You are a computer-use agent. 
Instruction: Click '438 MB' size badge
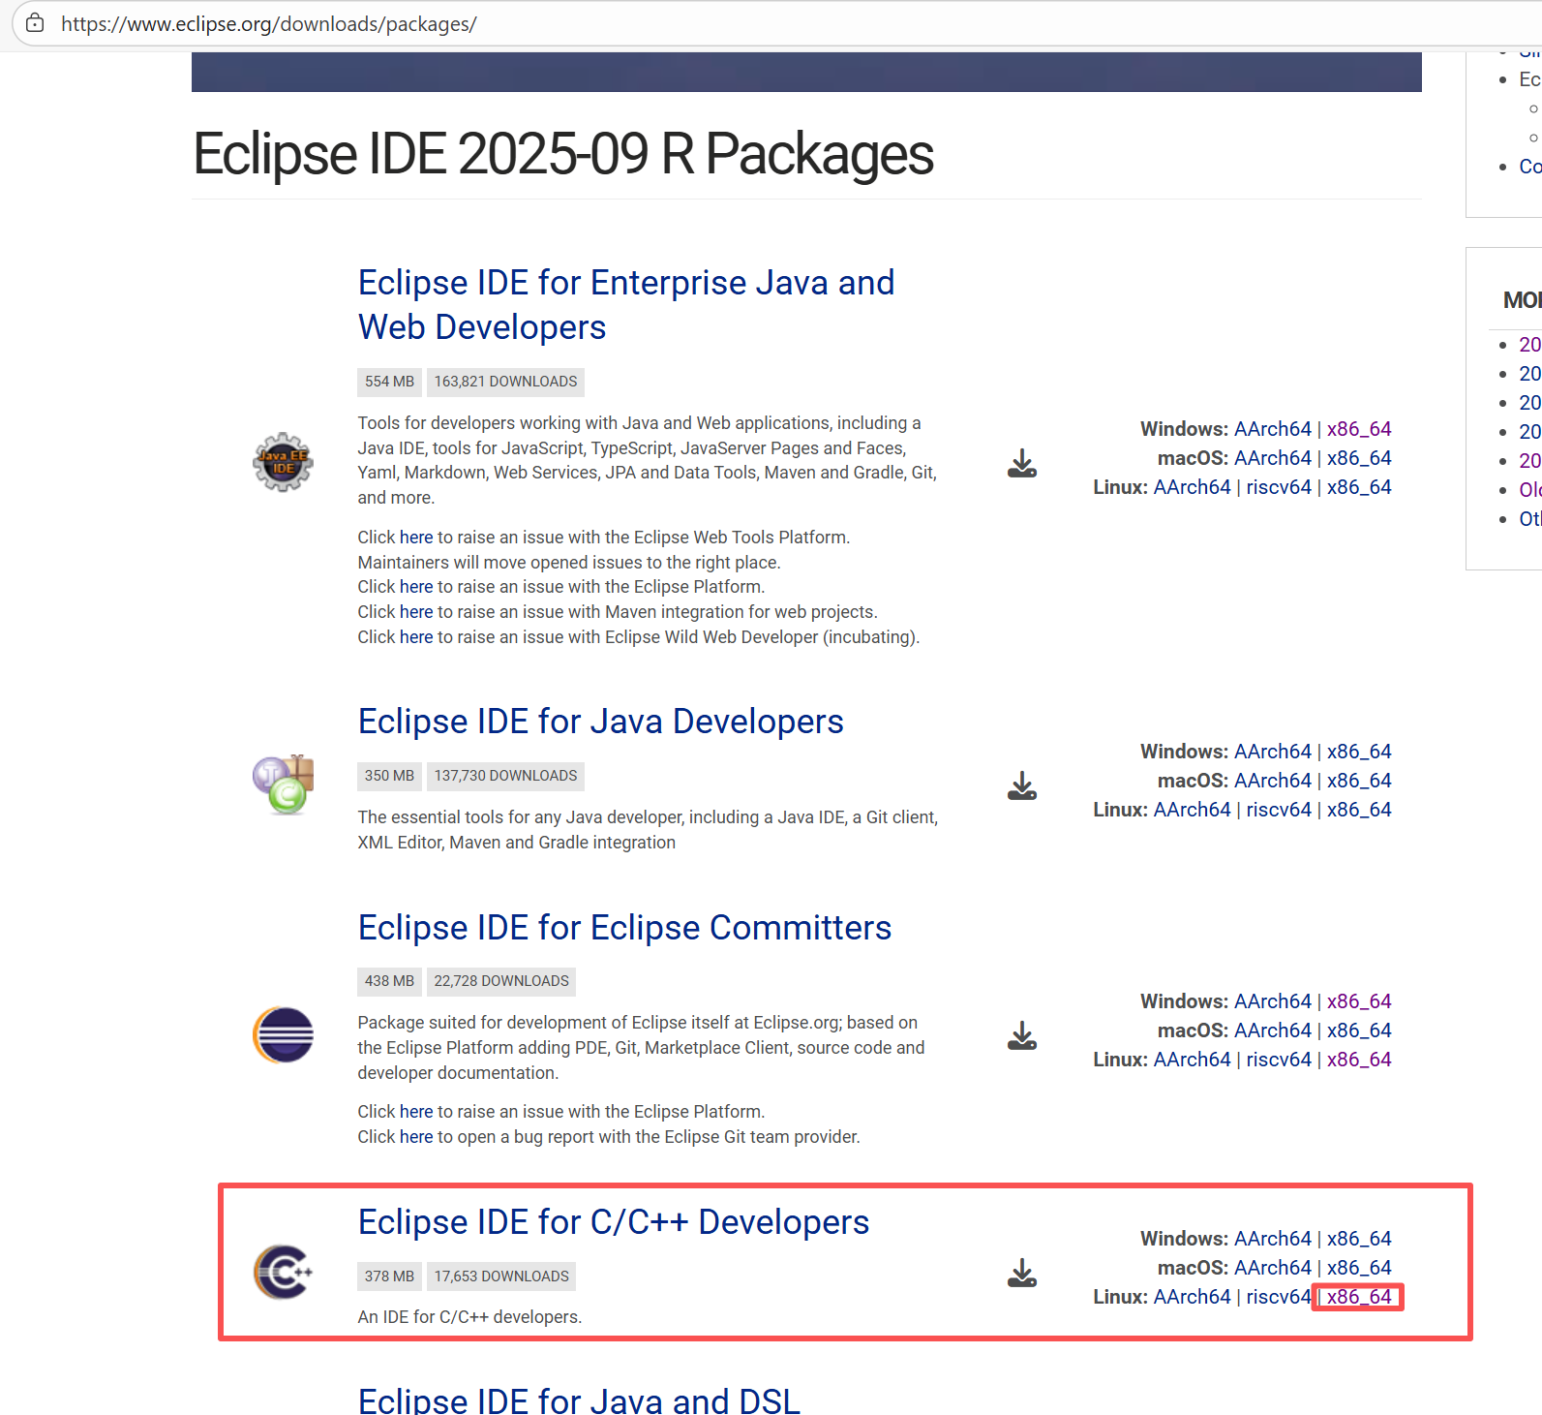389,981
